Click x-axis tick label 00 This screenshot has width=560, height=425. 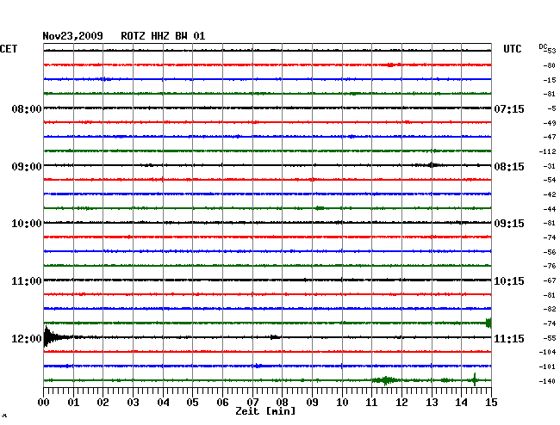coord(44,403)
